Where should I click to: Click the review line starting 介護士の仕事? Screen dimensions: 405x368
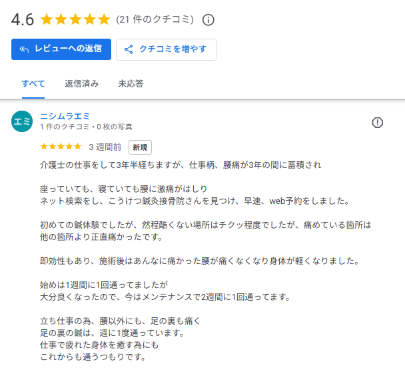(x=181, y=164)
